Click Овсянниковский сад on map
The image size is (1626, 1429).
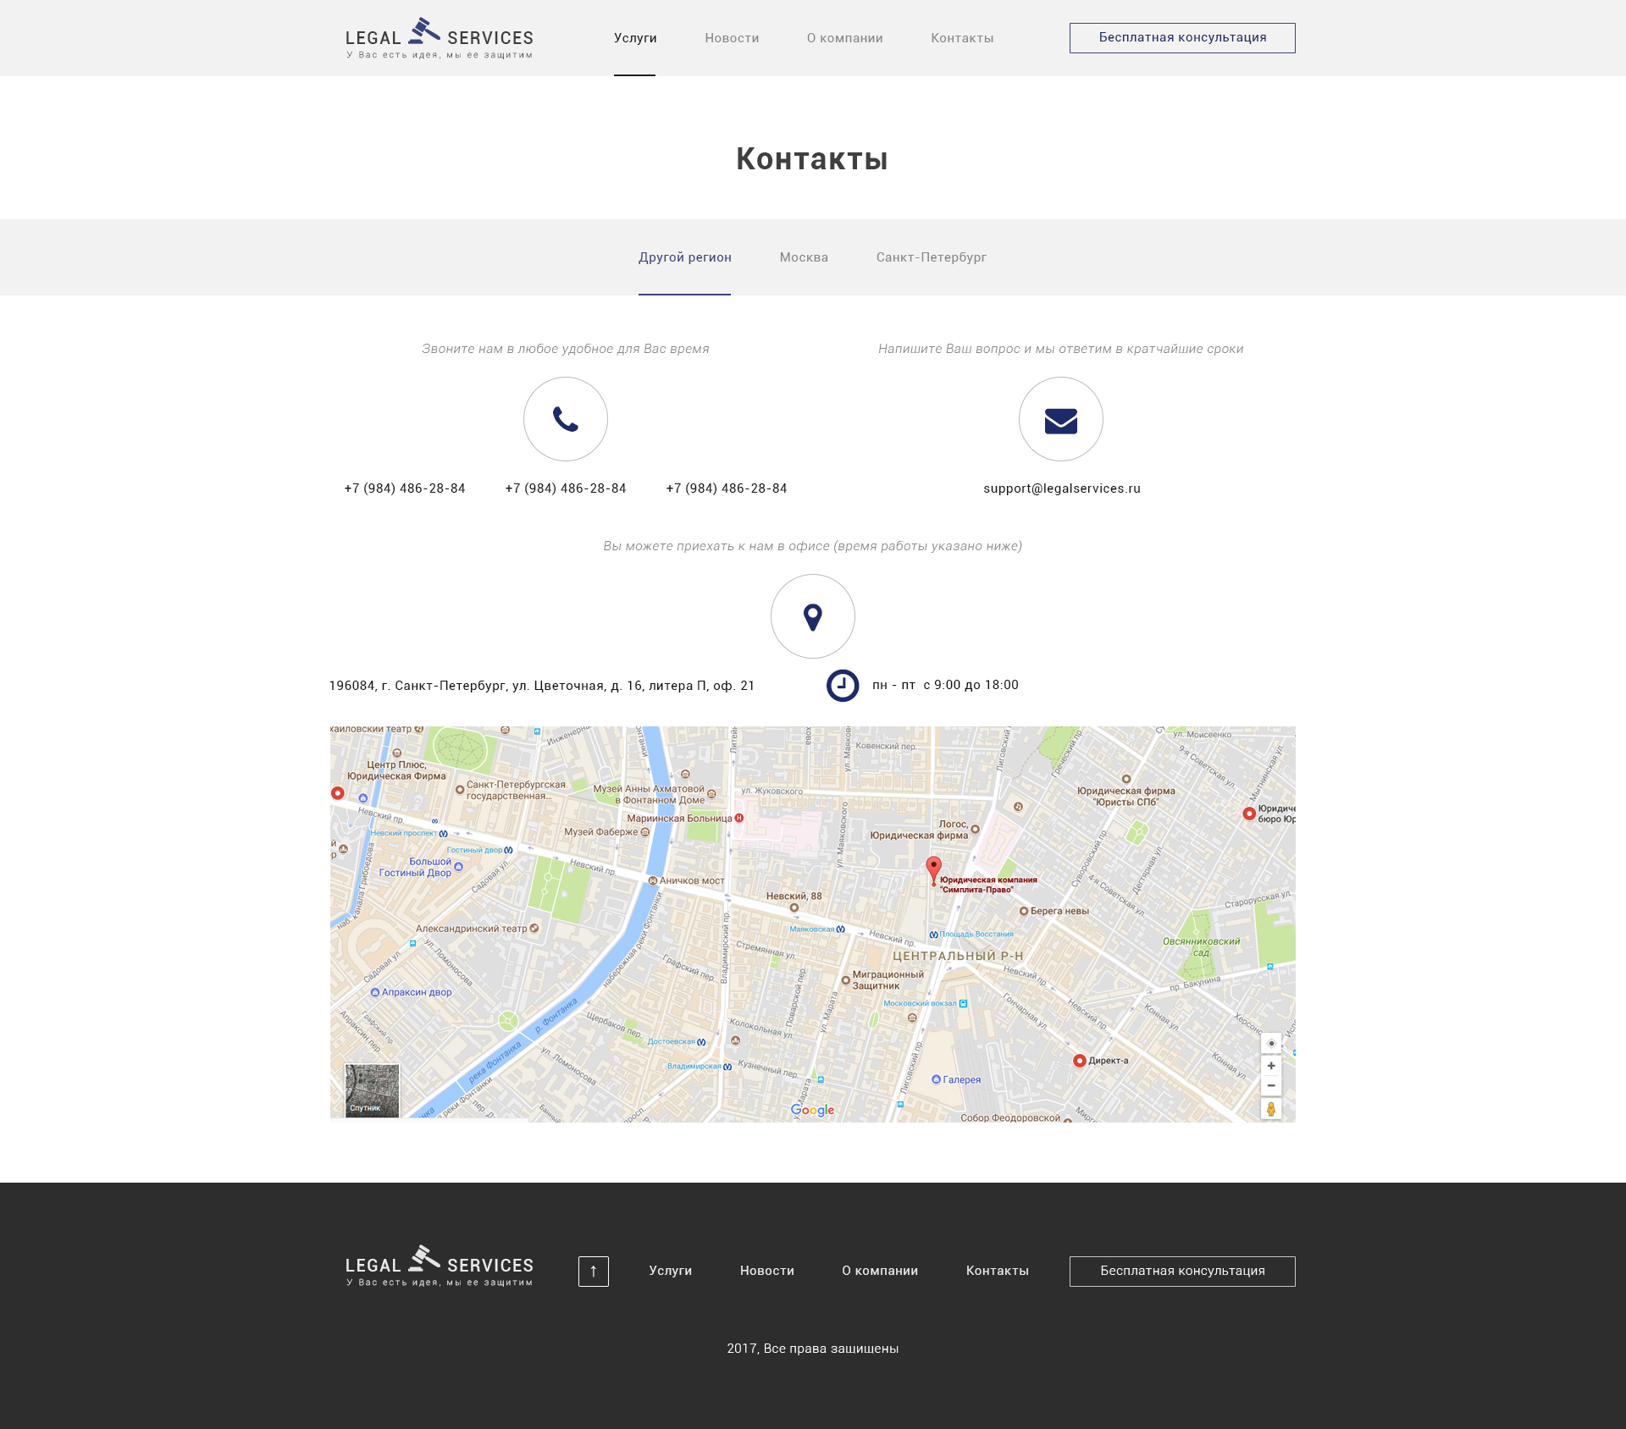coord(1201,946)
